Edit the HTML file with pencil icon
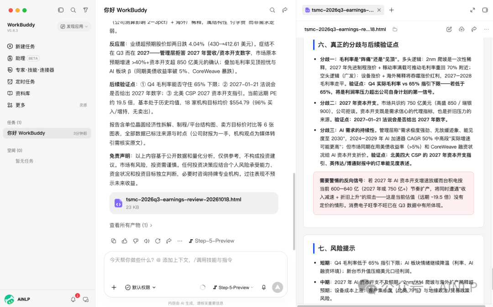Screen dimensions: 493x307 [449, 29]
